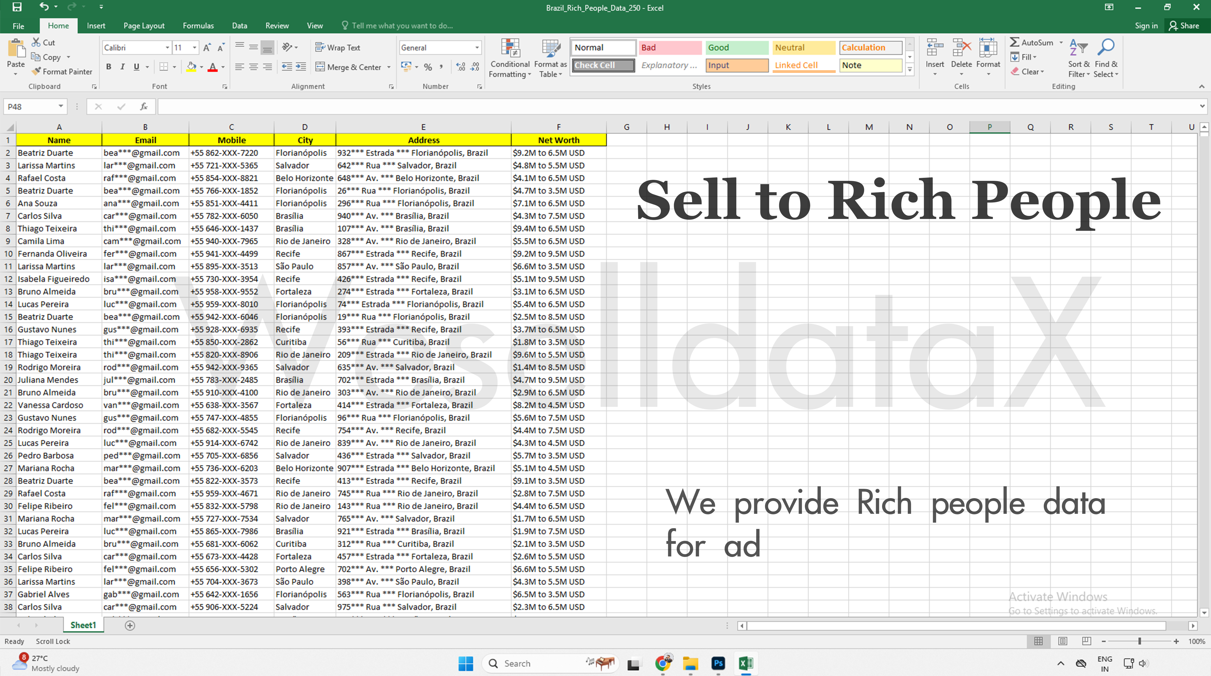Click the Orientation text-angle icon

(287, 47)
